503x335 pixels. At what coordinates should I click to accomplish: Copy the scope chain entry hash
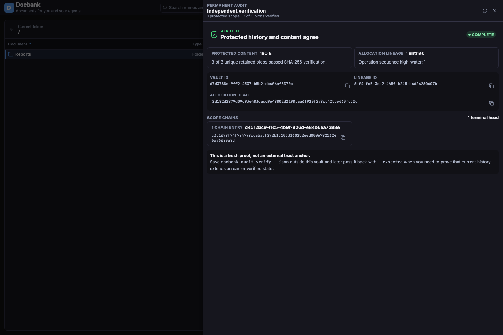click(x=343, y=137)
